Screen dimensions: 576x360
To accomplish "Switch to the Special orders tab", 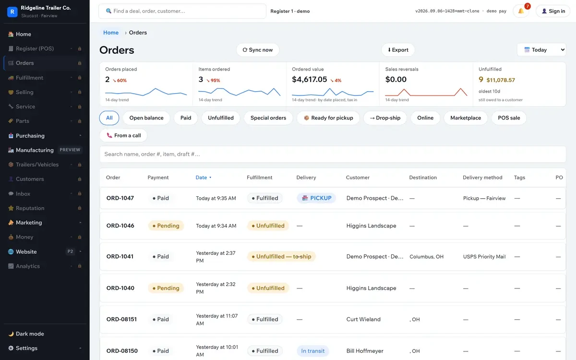I will coord(268,118).
